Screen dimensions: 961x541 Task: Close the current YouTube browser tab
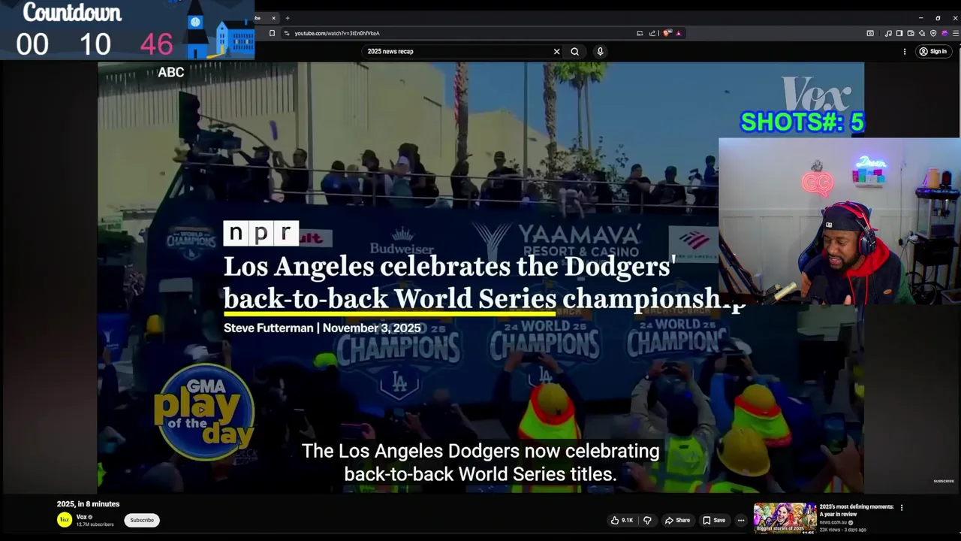point(273,18)
